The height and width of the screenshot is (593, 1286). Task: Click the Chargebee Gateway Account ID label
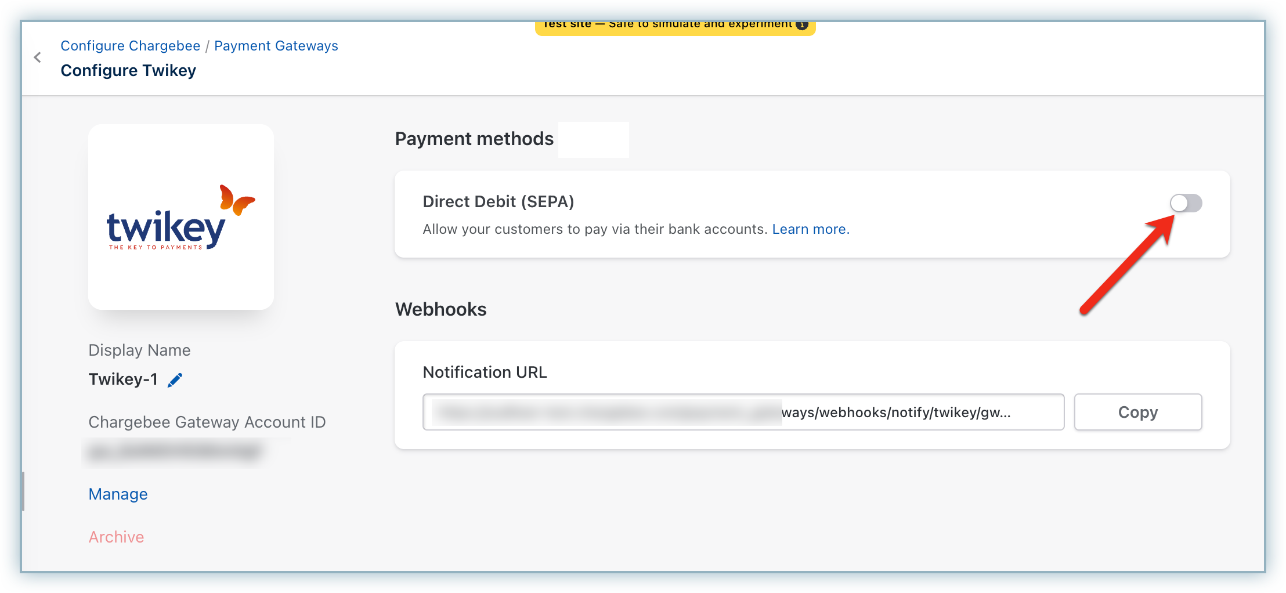pos(207,422)
